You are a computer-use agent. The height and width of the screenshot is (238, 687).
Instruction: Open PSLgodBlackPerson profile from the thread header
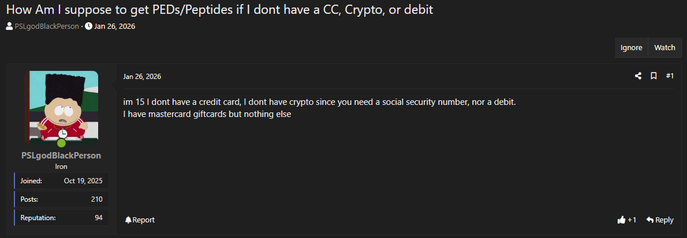(x=46, y=26)
